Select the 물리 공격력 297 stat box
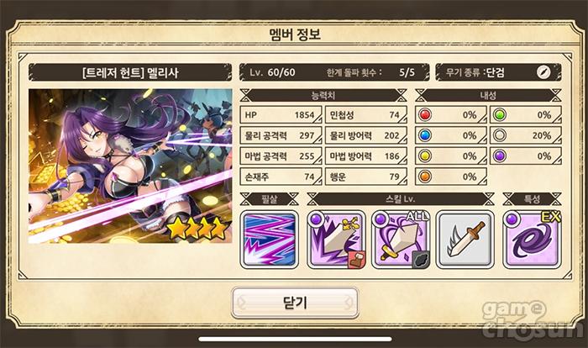This screenshot has height=348, width=588. [x=281, y=135]
